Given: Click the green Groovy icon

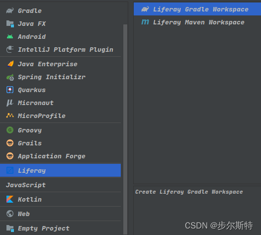Looking at the screenshot, I should click(10, 130).
